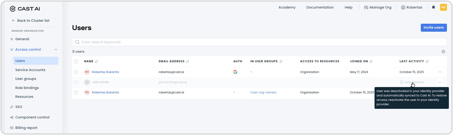This screenshot has width=453, height=135.
Task: Click the CAST AI logo
Action: click(x=25, y=9)
